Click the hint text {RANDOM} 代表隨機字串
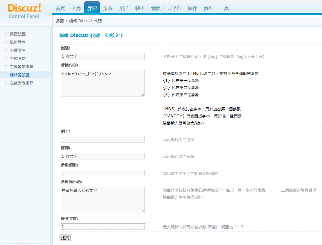The width and height of the screenshot is (322, 245). click(187, 116)
